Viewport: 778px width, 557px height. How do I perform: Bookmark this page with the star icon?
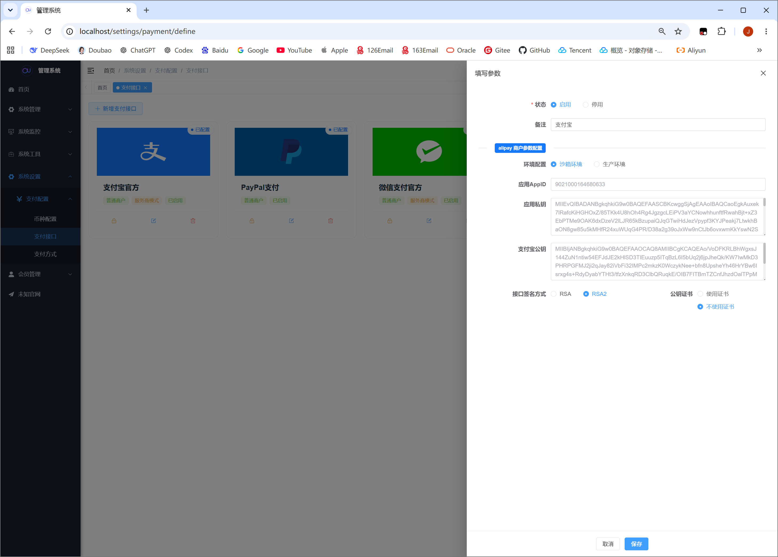point(678,31)
